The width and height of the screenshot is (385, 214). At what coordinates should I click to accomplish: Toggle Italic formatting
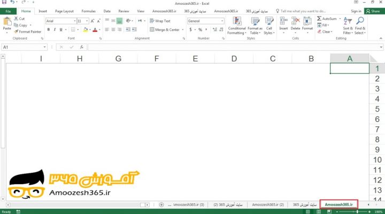click(x=55, y=29)
